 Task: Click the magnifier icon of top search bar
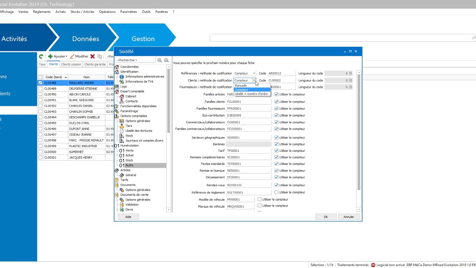click(x=473, y=38)
